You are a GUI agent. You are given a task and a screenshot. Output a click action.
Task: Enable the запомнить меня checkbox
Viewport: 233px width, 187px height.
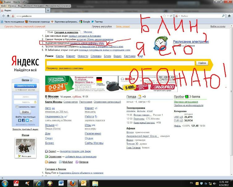pyautogui.click(x=17, y=107)
